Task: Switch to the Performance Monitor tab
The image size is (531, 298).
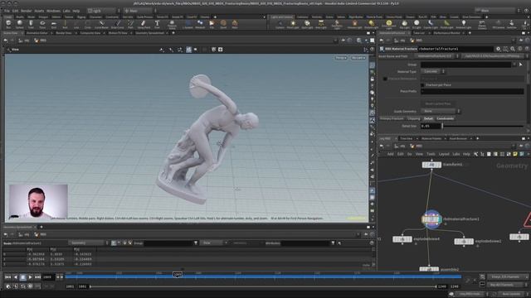Action: tap(446, 33)
